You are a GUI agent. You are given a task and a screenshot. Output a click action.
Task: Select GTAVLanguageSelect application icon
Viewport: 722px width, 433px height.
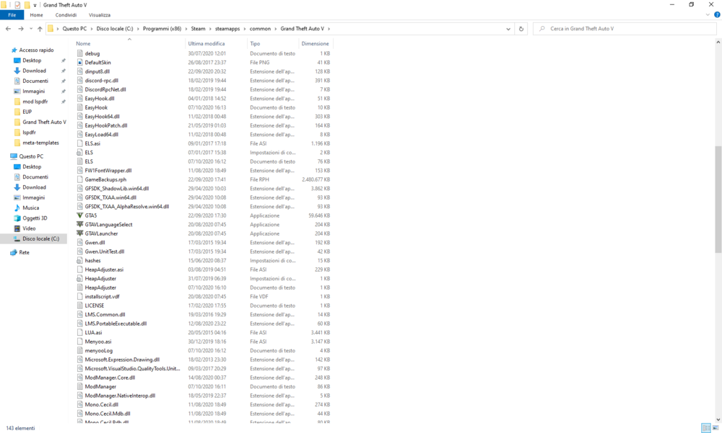79,225
